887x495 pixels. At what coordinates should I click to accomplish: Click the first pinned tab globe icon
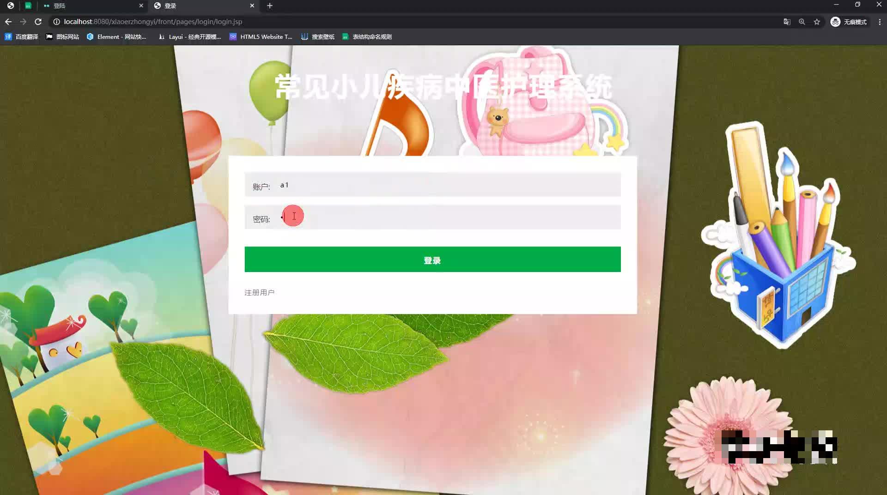coord(11,6)
